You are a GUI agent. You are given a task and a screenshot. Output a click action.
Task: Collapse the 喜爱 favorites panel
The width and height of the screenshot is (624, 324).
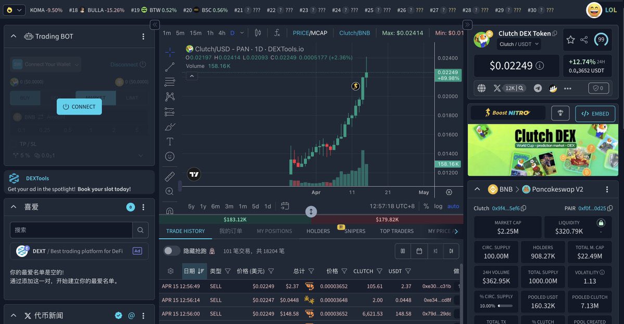pyautogui.click(x=14, y=206)
